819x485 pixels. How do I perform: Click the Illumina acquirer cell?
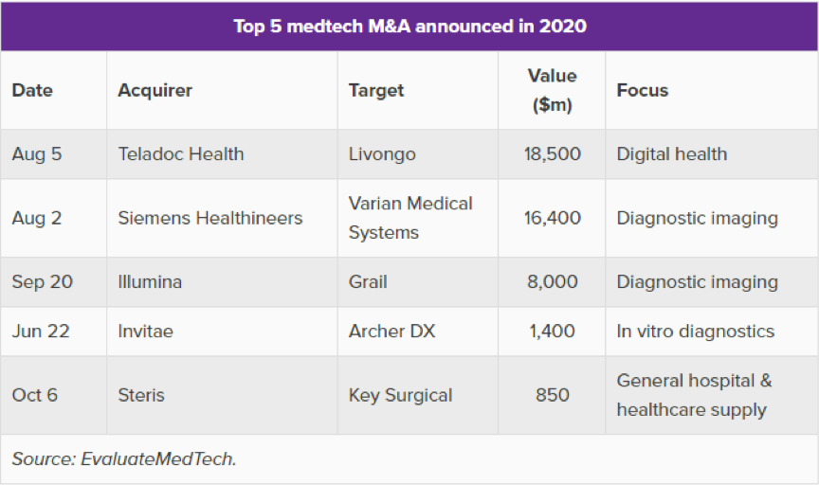point(150,282)
